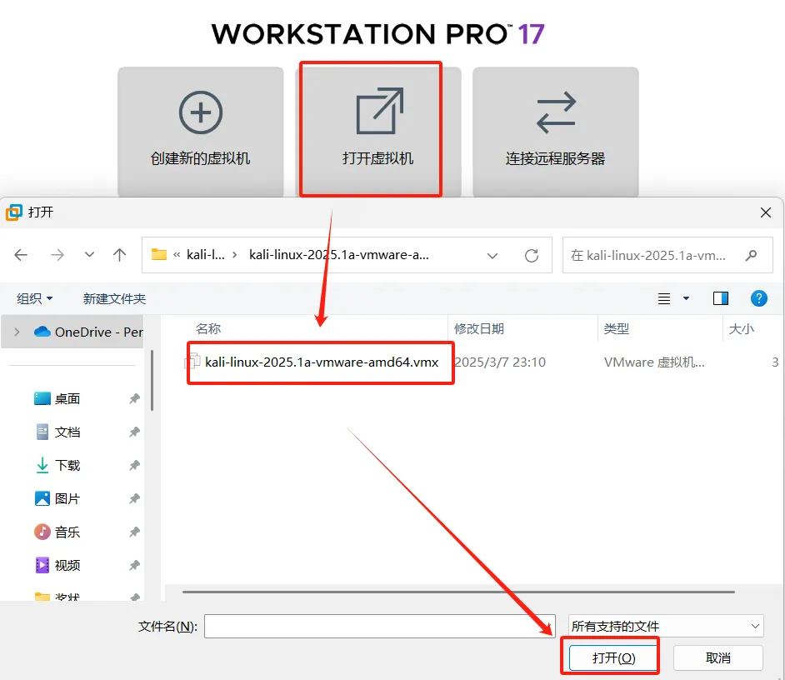The height and width of the screenshot is (680, 785).
Task: Expand the OneDrive tree node
Action: 17,332
